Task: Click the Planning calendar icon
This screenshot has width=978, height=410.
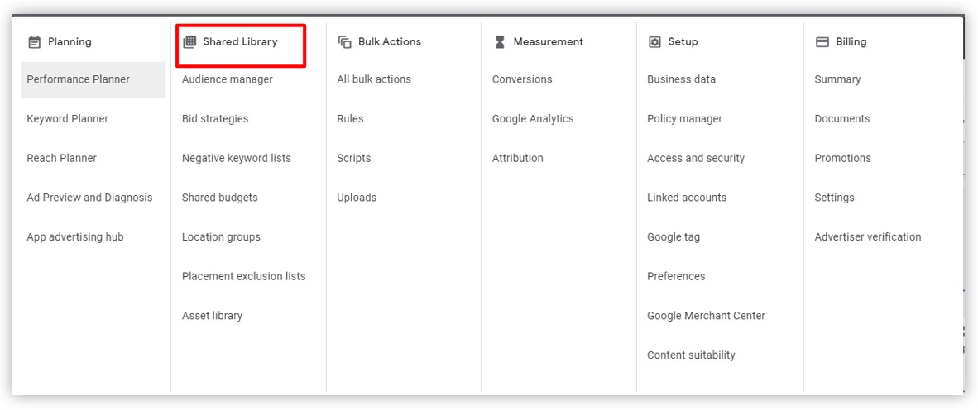Action: click(34, 42)
